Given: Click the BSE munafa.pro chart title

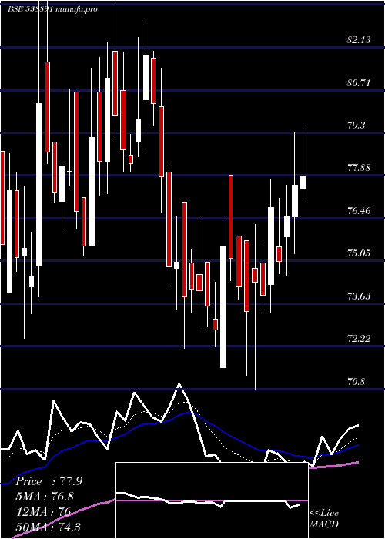Looking at the screenshot, I should 53,9.
